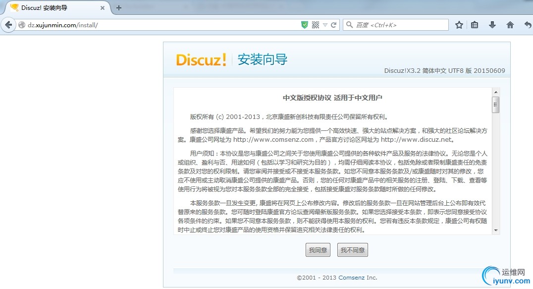
Task: Click the green security shield icon
Action: [305, 25]
